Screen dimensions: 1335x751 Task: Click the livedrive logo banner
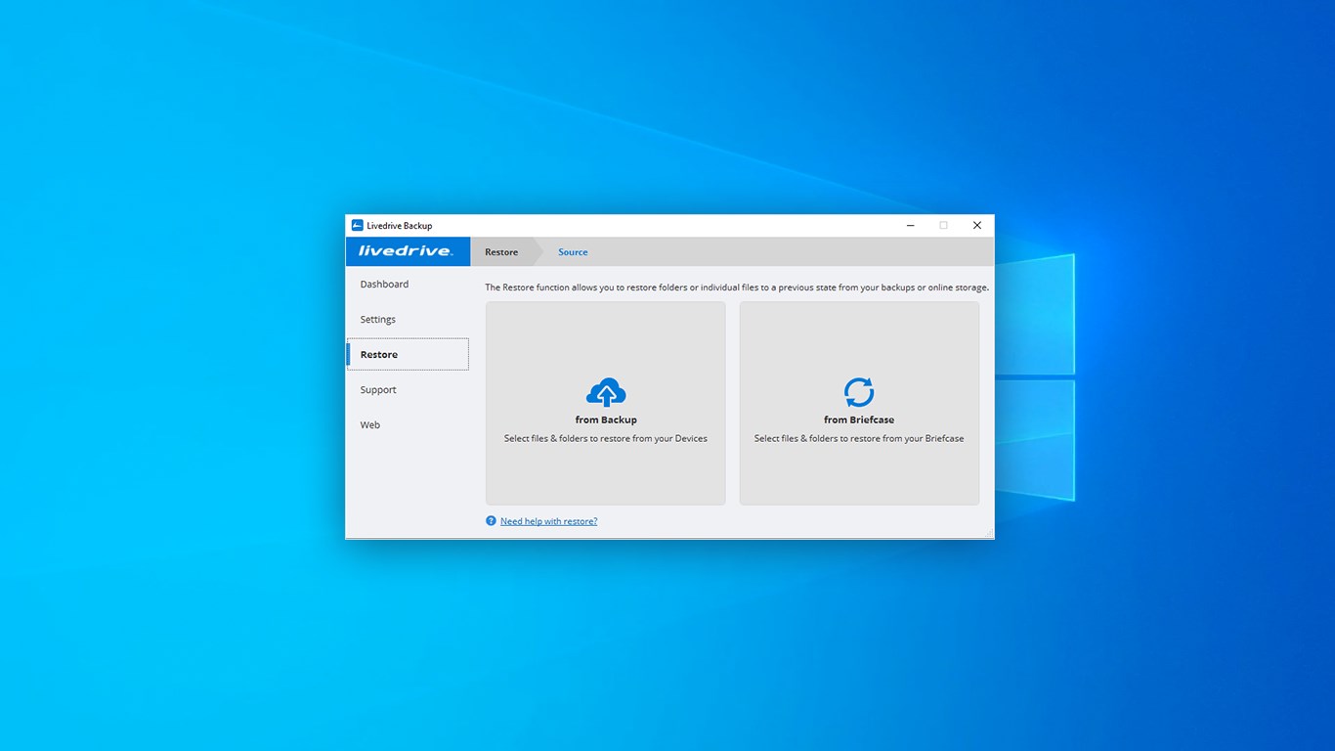(408, 251)
